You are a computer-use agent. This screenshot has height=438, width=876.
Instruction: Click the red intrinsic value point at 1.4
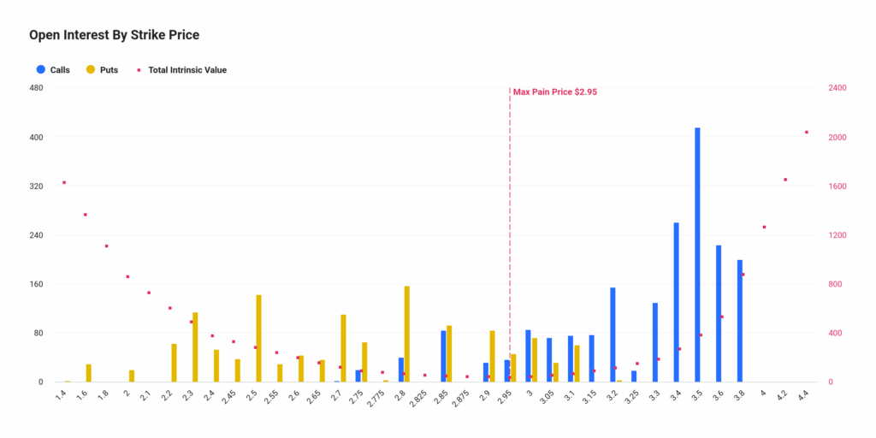64,182
